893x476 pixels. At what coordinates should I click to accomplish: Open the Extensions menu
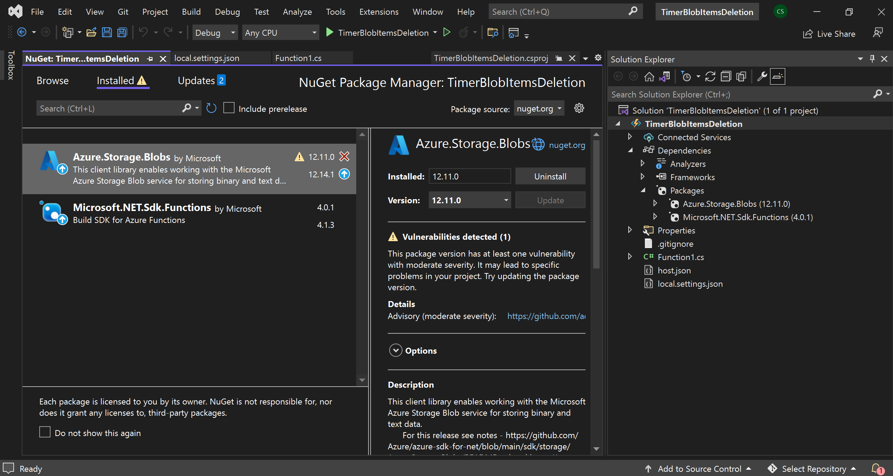pyautogui.click(x=379, y=12)
